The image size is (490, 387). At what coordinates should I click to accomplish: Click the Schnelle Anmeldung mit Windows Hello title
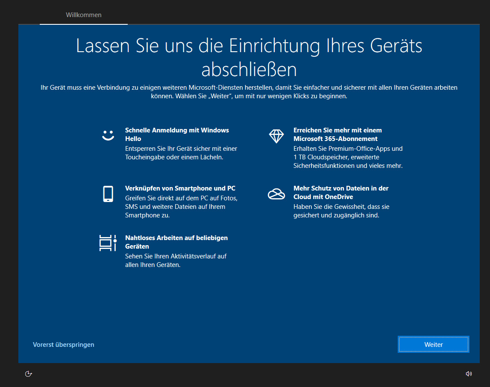[x=177, y=134]
